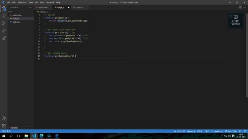Image resolution: width=248 pixels, height=139 pixels.
Task: Open the Search view in activity bar
Action: point(3,15)
